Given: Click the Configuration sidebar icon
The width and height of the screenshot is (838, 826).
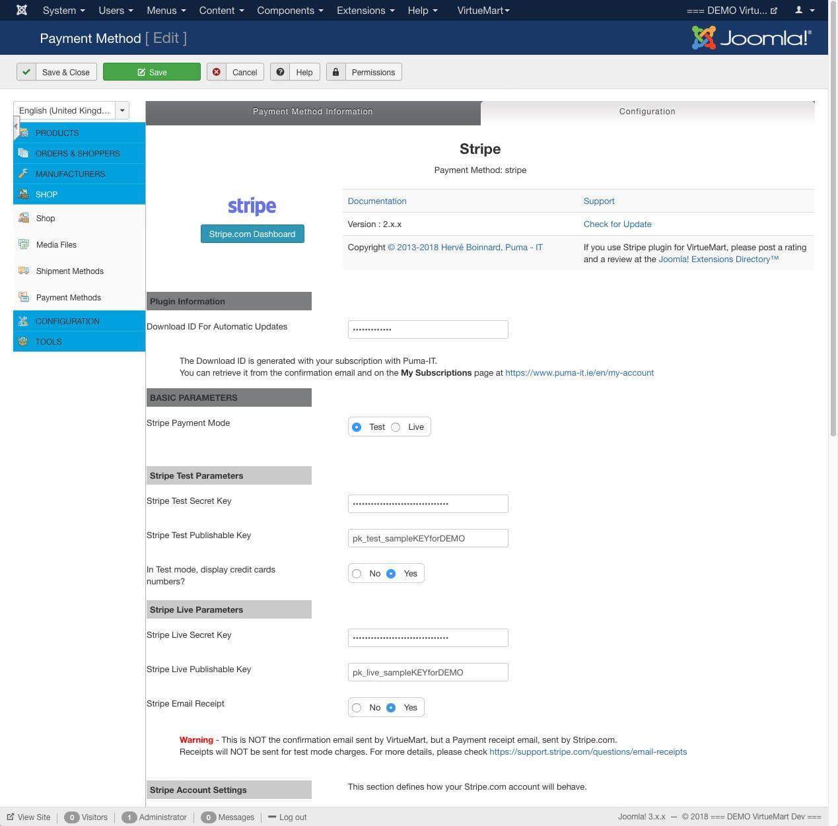Looking at the screenshot, I should pyautogui.click(x=24, y=321).
